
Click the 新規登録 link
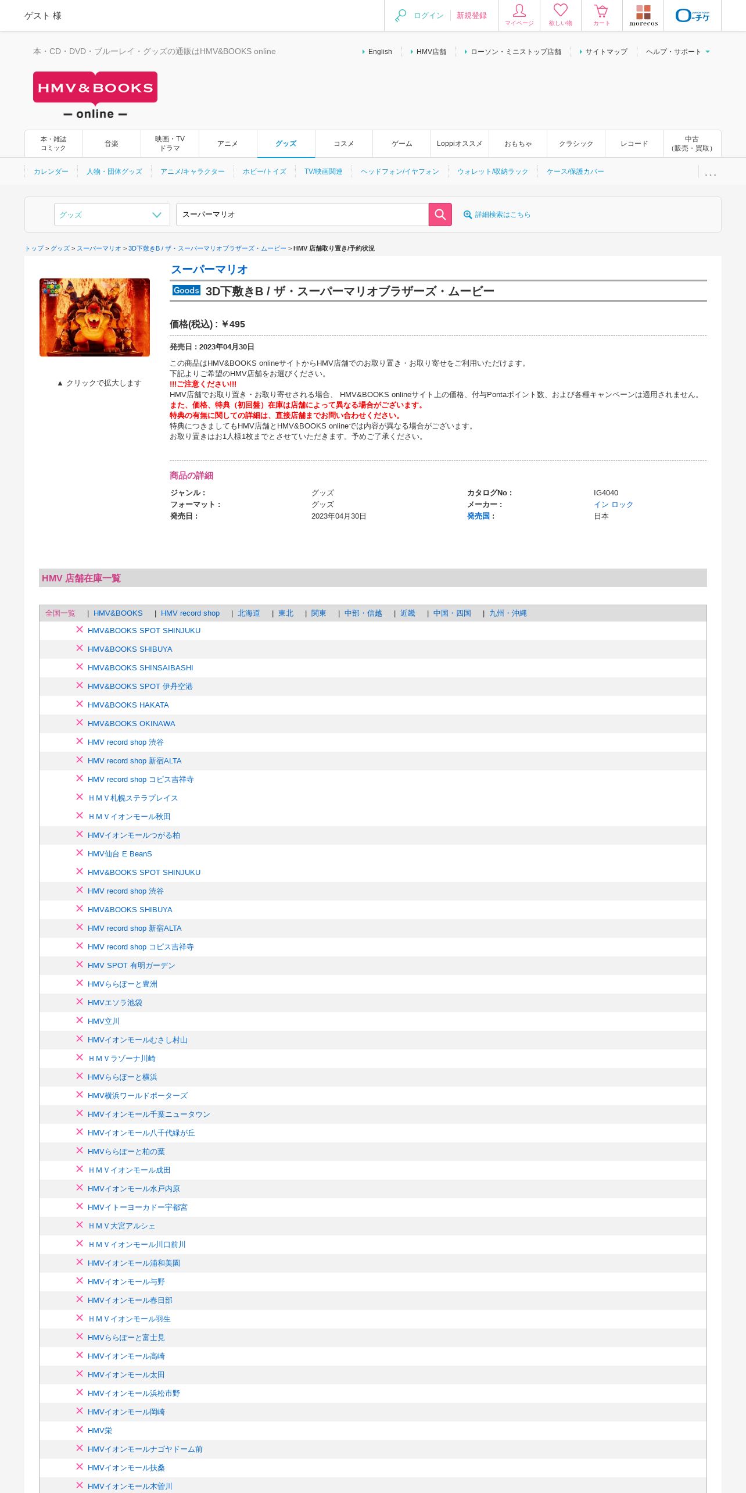[472, 16]
